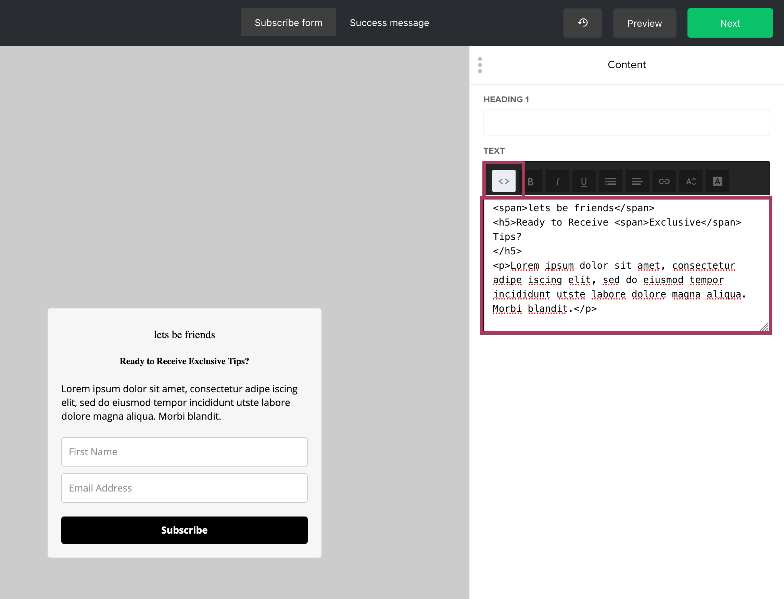Click the First Name field
The width and height of the screenshot is (784, 599).
click(184, 452)
